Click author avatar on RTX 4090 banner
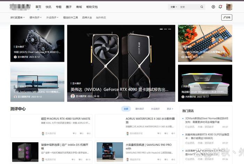The width and height of the screenshot is (244, 164). point(73,96)
